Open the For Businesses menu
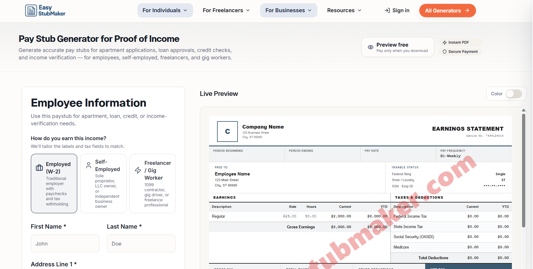This screenshot has width=533, height=269. 289,10
